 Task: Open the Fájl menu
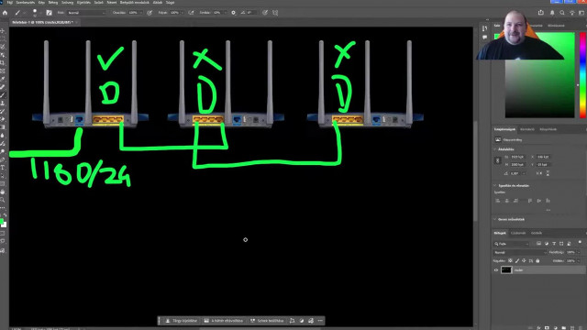10,2
